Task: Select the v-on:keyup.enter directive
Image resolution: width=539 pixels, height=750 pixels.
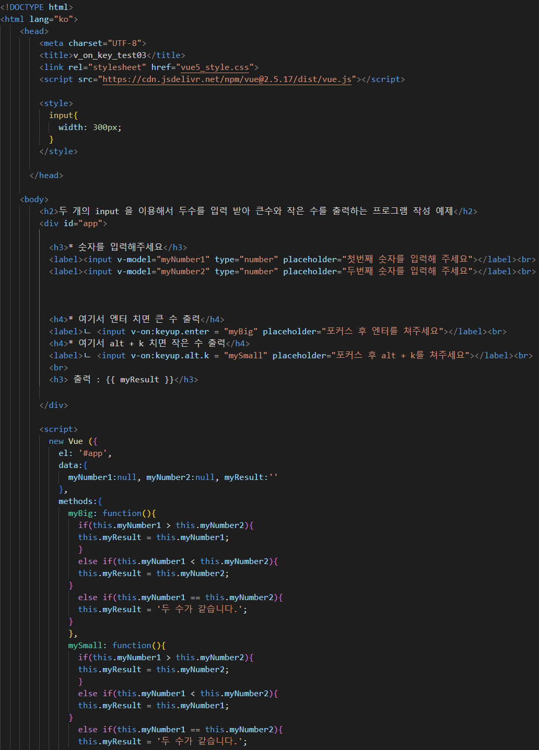Action: tap(170, 332)
